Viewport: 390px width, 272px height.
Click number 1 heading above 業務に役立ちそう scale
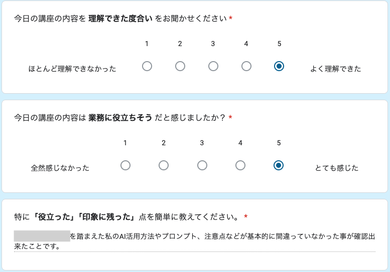coord(125,143)
